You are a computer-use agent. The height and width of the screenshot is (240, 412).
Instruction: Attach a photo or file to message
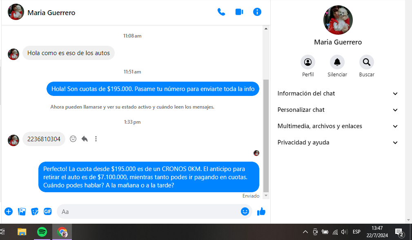pos(22,211)
